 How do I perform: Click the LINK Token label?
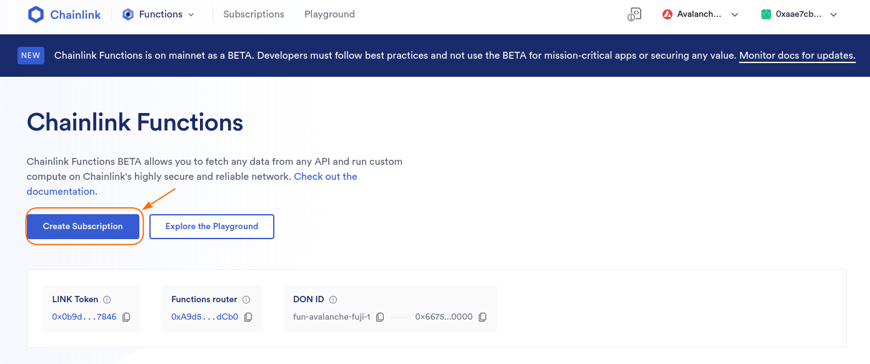click(x=76, y=300)
